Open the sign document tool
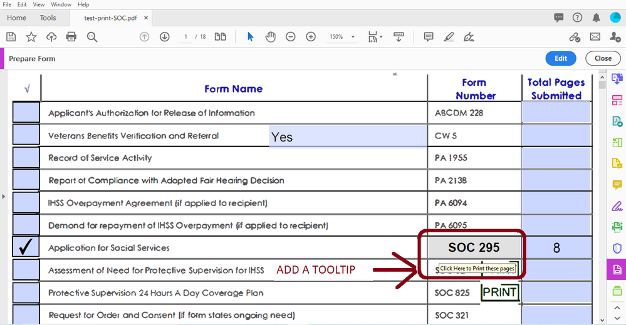626x325 pixels. pyautogui.click(x=469, y=37)
